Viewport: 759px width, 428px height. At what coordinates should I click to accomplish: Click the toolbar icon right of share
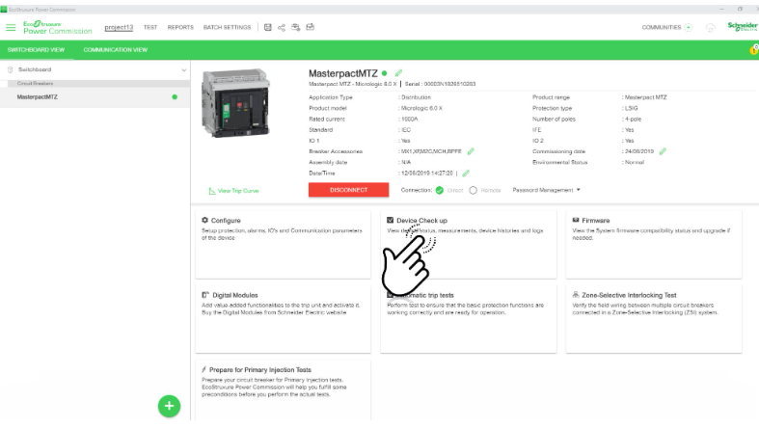click(296, 28)
